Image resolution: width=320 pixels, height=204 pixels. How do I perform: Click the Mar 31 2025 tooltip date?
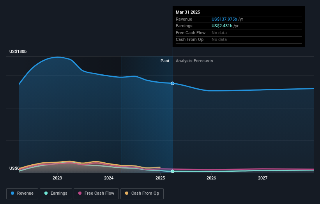tap(188, 12)
